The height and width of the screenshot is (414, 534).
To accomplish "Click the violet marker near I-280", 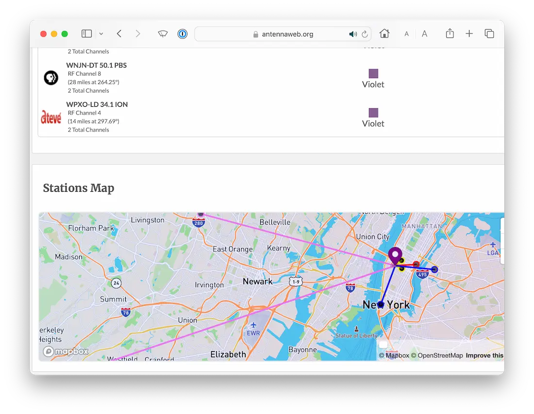I will (201, 214).
